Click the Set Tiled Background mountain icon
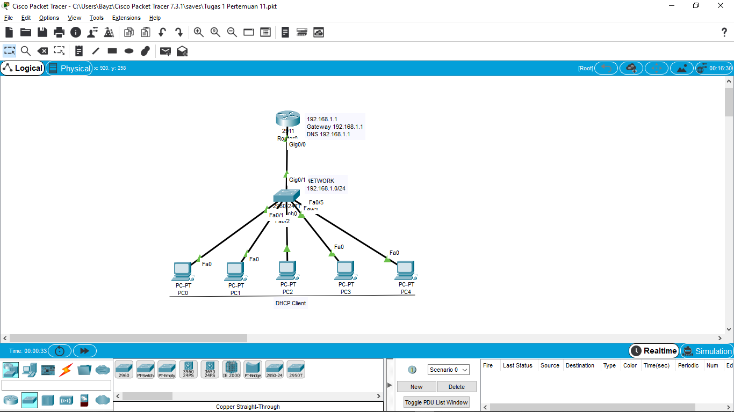 (x=682, y=68)
